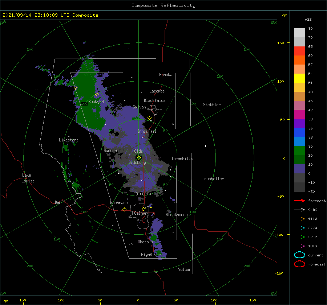327x305 pixels.
Task: Click the Vulcan town label
Action: 185,269
